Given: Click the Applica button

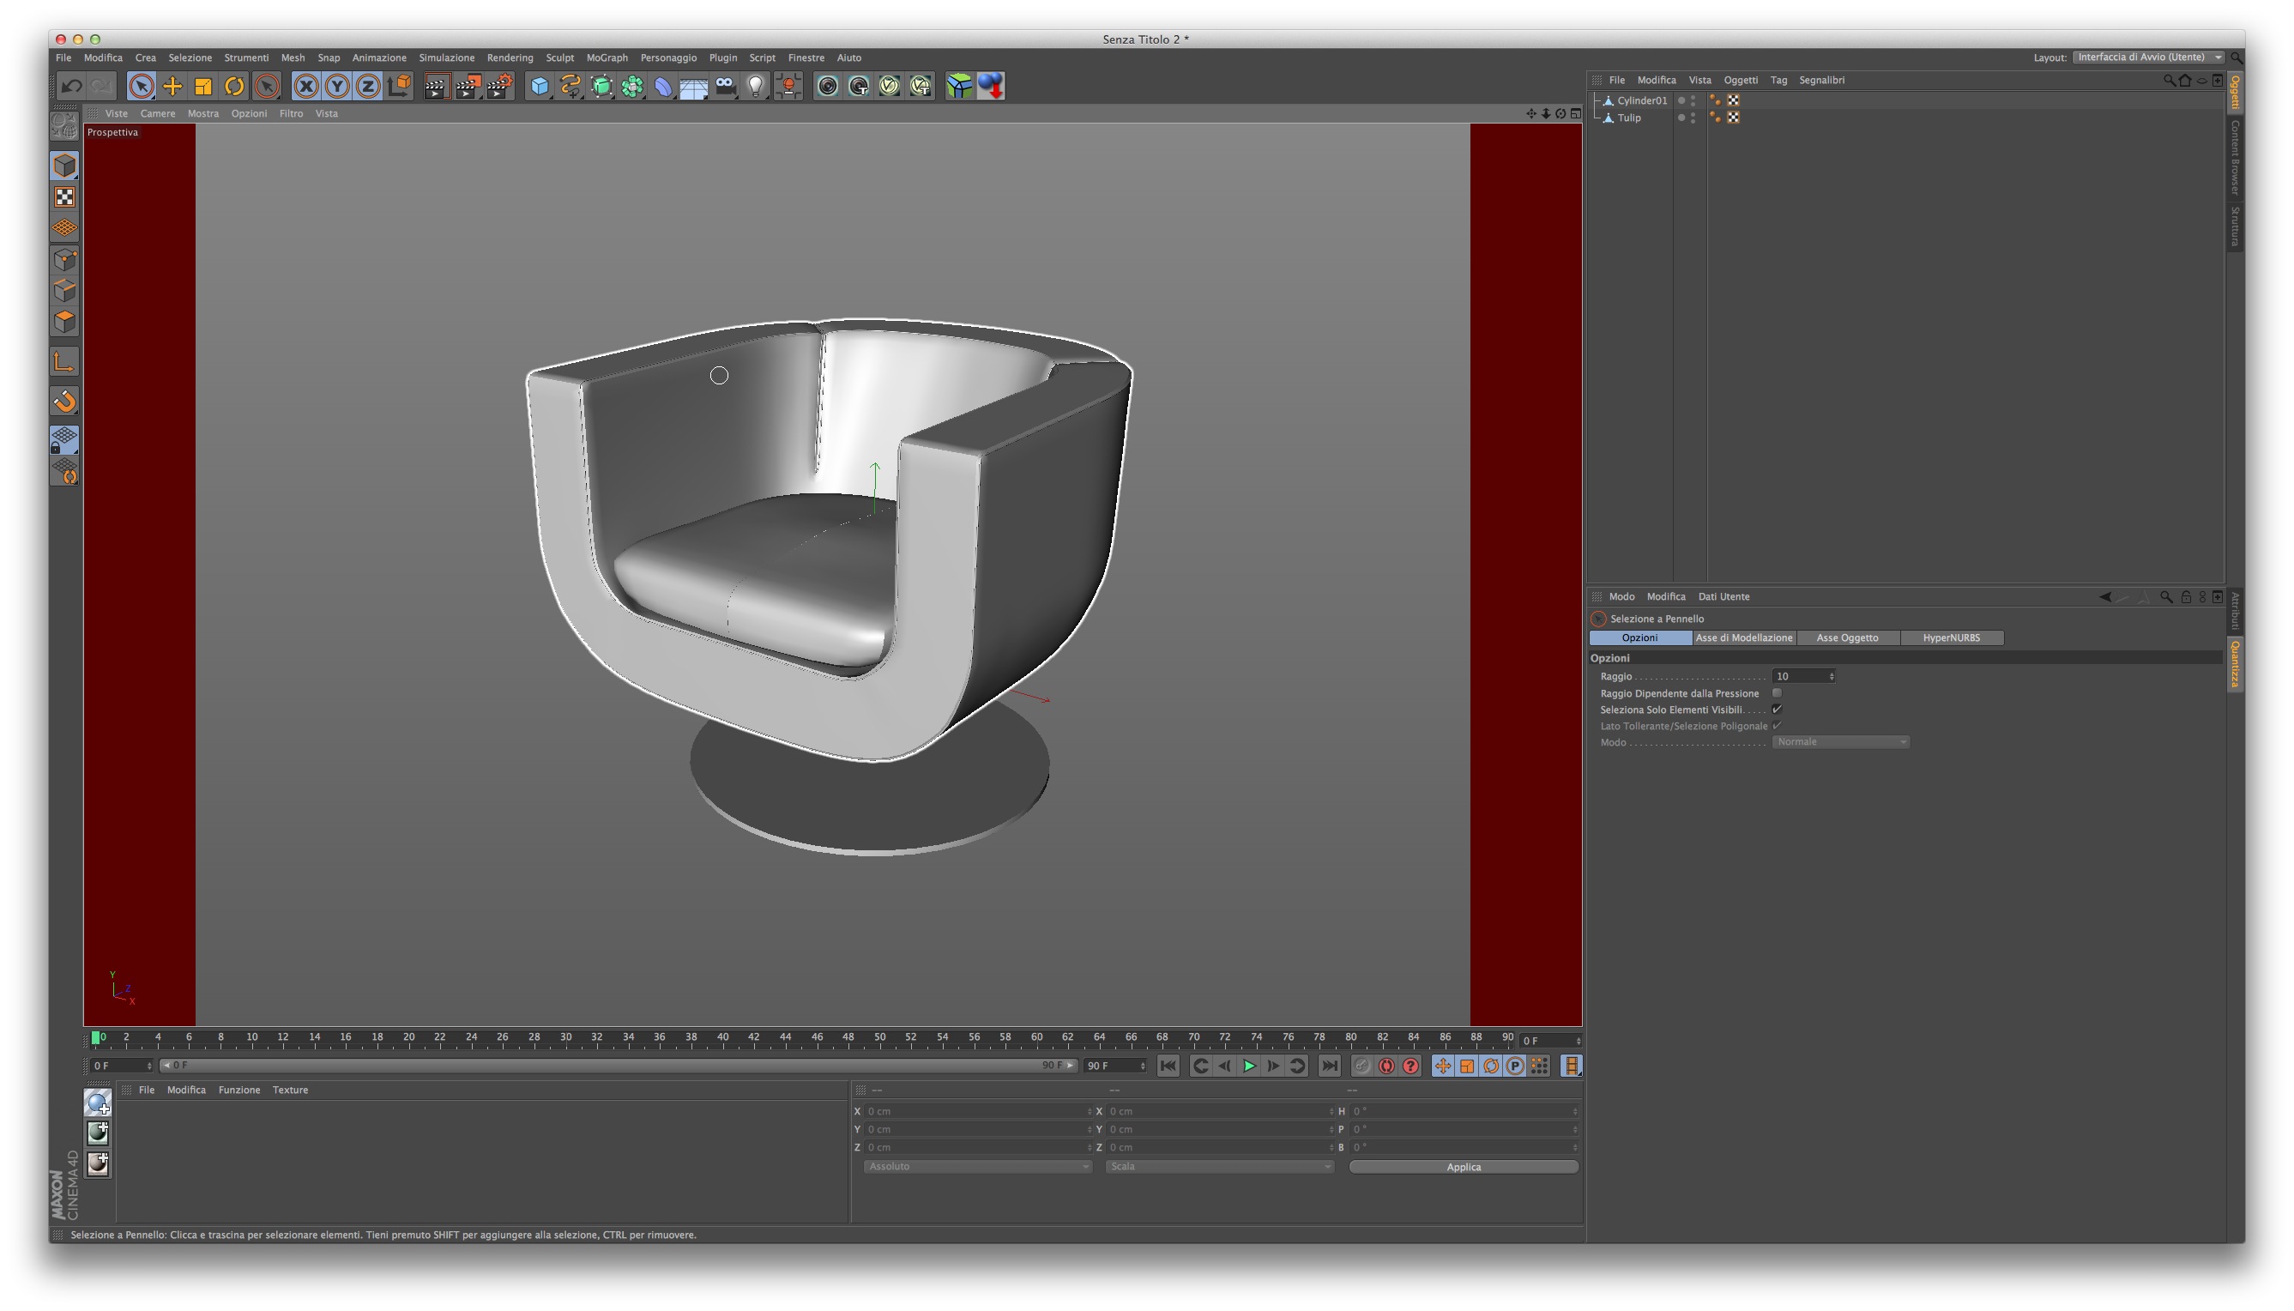Looking at the screenshot, I should [x=1463, y=1167].
